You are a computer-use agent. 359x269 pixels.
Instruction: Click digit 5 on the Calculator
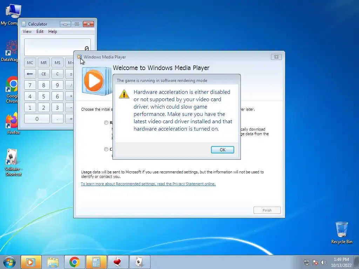[x=43, y=96]
